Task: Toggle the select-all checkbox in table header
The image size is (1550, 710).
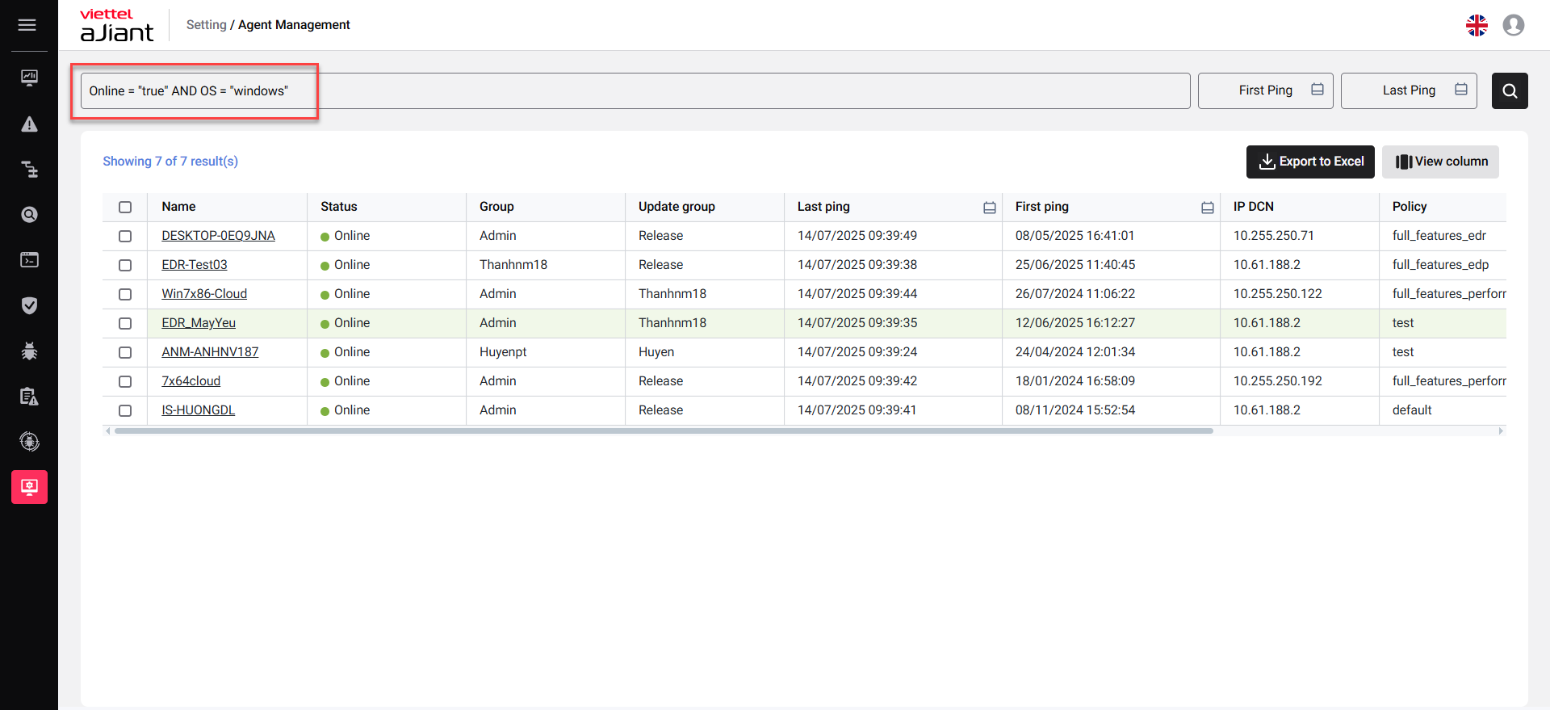Action: pos(125,207)
